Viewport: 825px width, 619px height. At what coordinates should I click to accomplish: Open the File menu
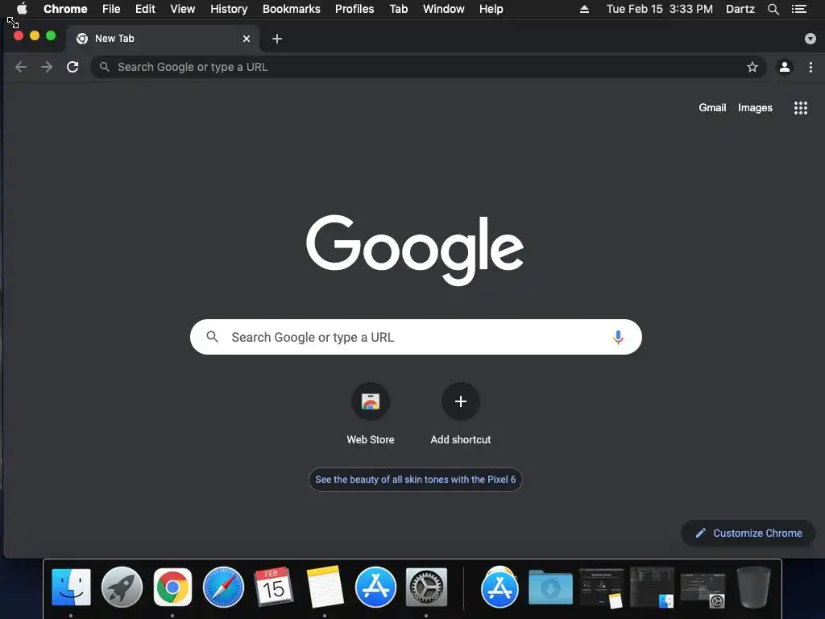[111, 9]
